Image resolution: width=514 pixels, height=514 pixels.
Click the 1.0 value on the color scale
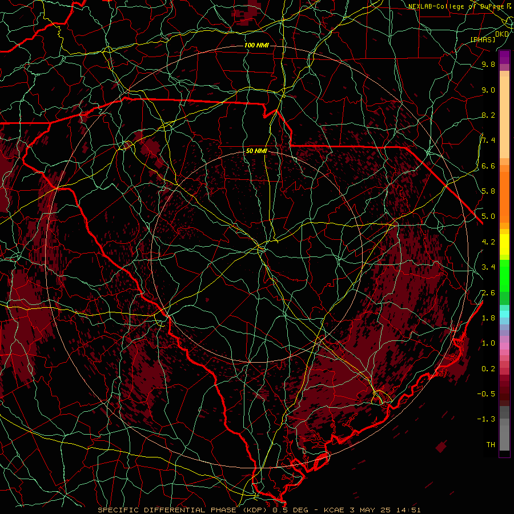(x=488, y=343)
